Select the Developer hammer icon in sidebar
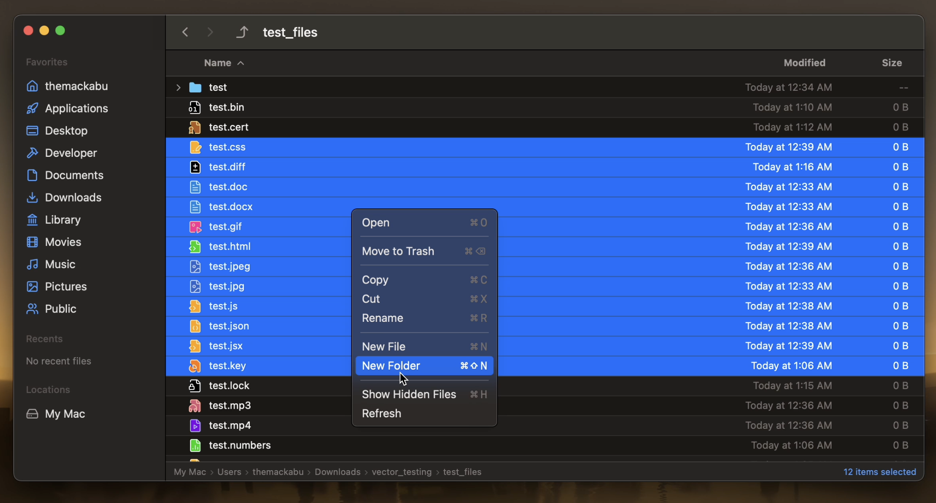 (32, 153)
